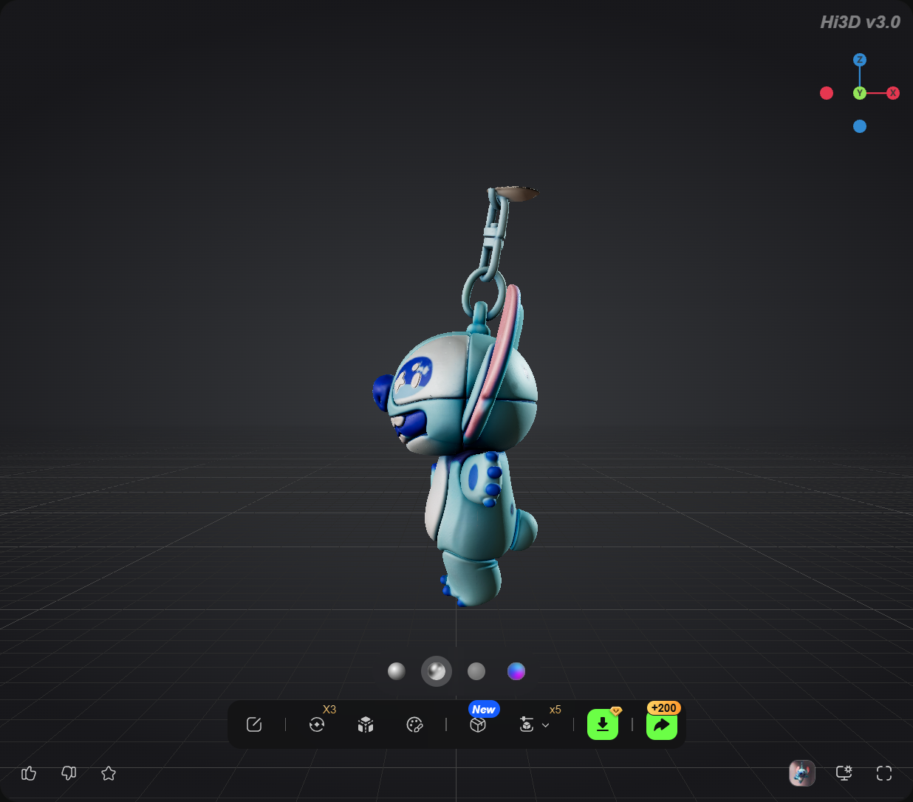Enter fullscreen view mode

884,773
